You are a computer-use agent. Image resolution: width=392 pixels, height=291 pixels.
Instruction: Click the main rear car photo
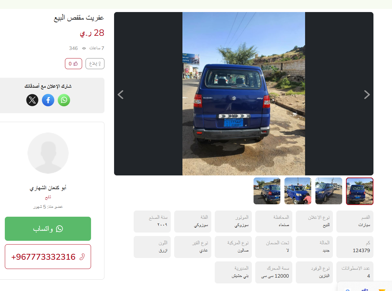click(244, 94)
